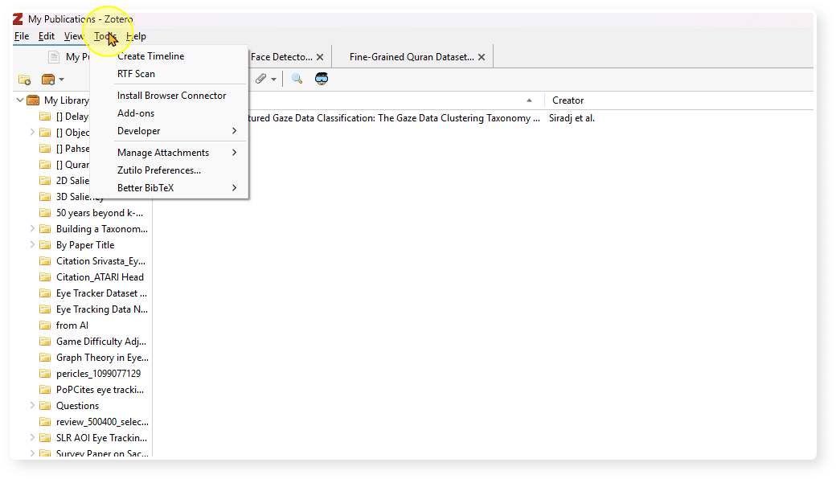Click the title column sort arrow
The width and height of the screenshot is (836, 479).
(529, 100)
